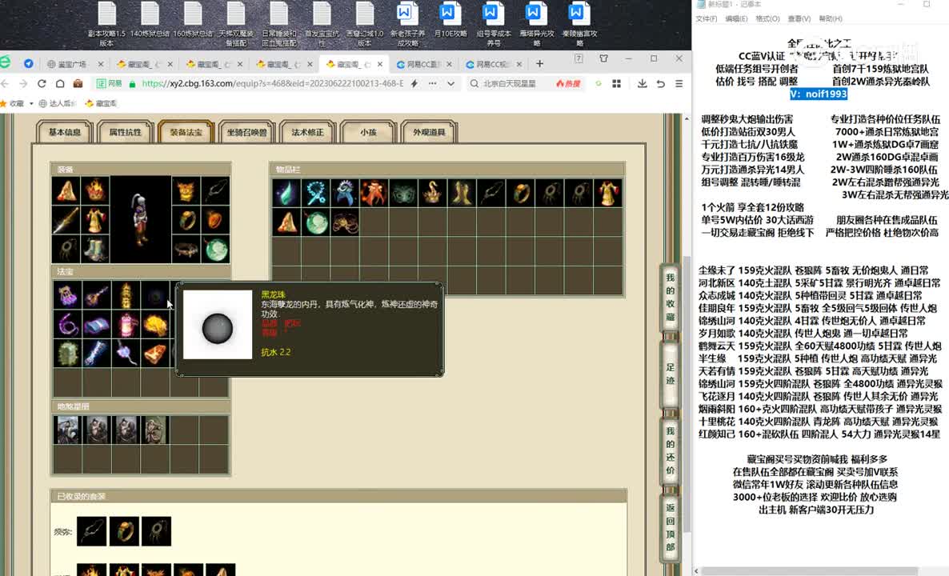949x576 pixels.
Task: Select the purple whip magic treasure
Action: tap(66, 324)
